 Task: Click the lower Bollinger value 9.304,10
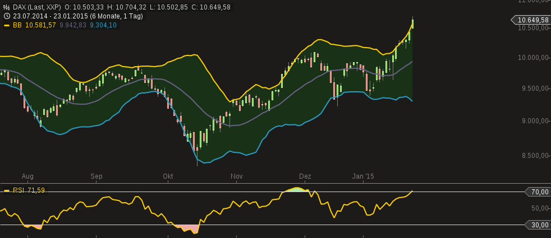104,25
